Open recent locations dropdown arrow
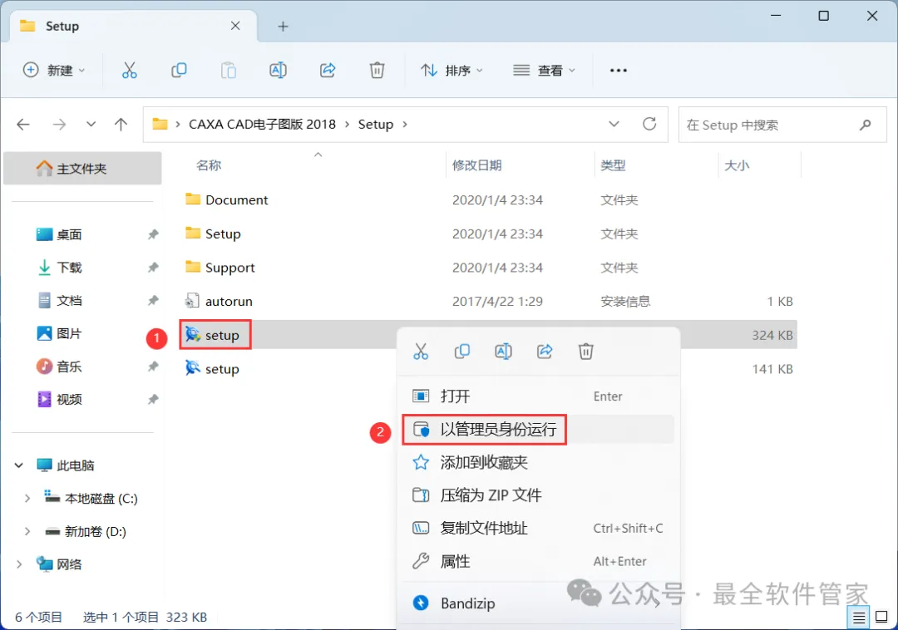898x630 pixels. point(91,124)
